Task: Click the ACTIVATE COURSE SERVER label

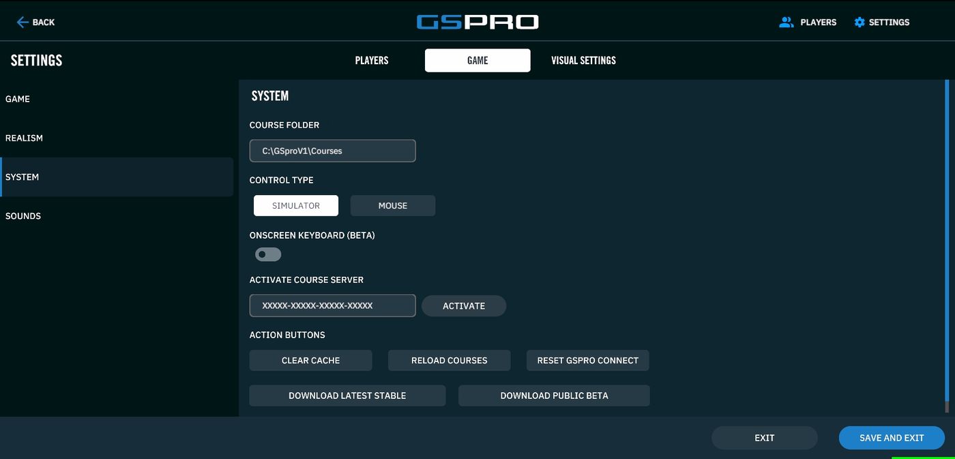Action: click(306, 280)
